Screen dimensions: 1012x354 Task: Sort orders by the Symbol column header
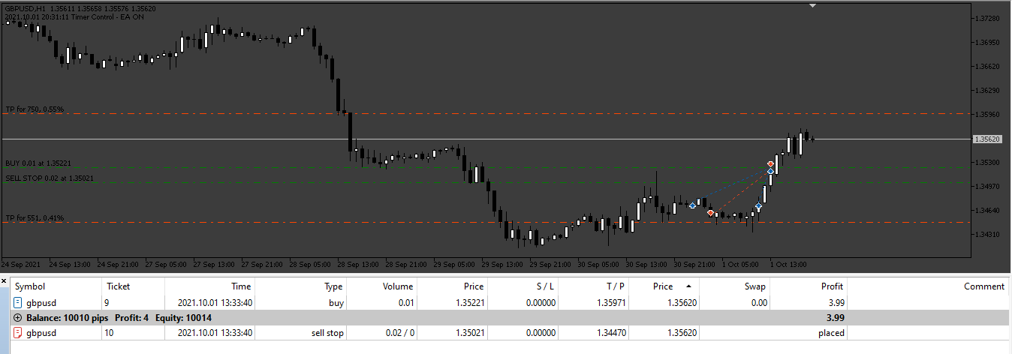pos(30,286)
